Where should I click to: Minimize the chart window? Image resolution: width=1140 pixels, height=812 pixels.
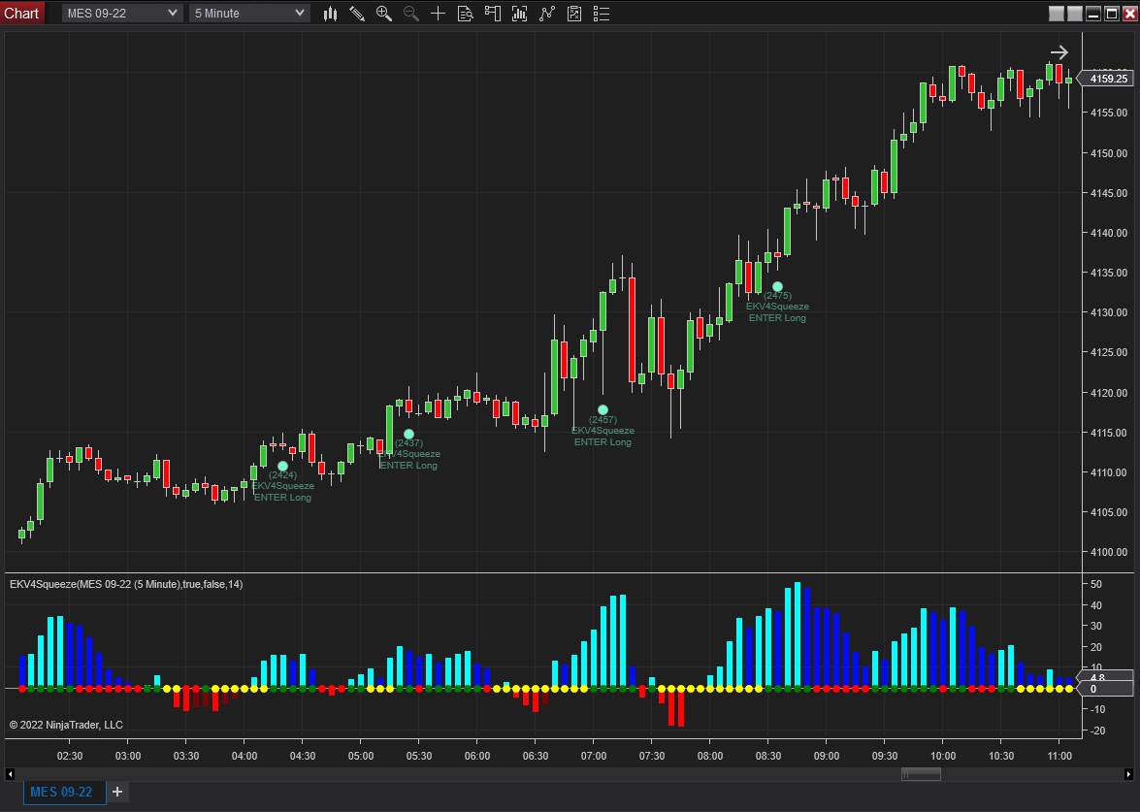(x=1093, y=13)
